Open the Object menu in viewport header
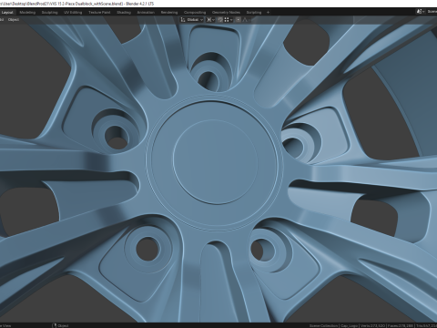Viewport: 437px width, 328px height. pos(14,20)
